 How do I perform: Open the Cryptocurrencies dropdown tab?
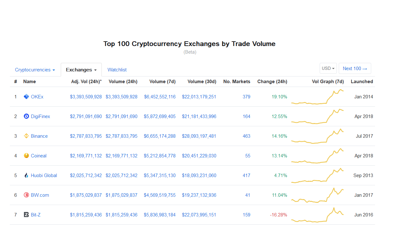point(35,70)
